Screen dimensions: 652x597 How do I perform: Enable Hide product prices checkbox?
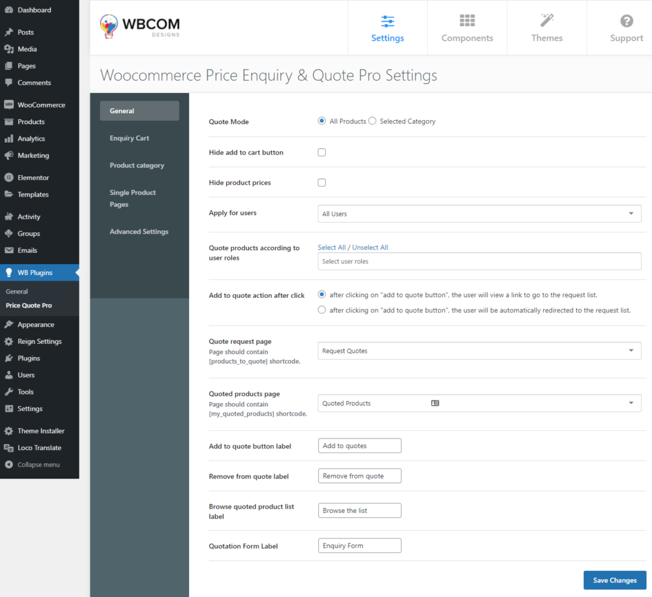(322, 183)
